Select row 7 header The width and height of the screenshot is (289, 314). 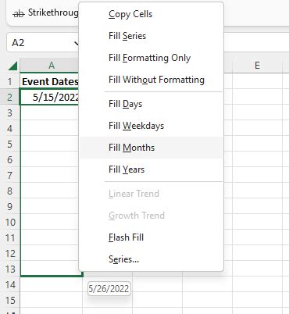point(10,176)
